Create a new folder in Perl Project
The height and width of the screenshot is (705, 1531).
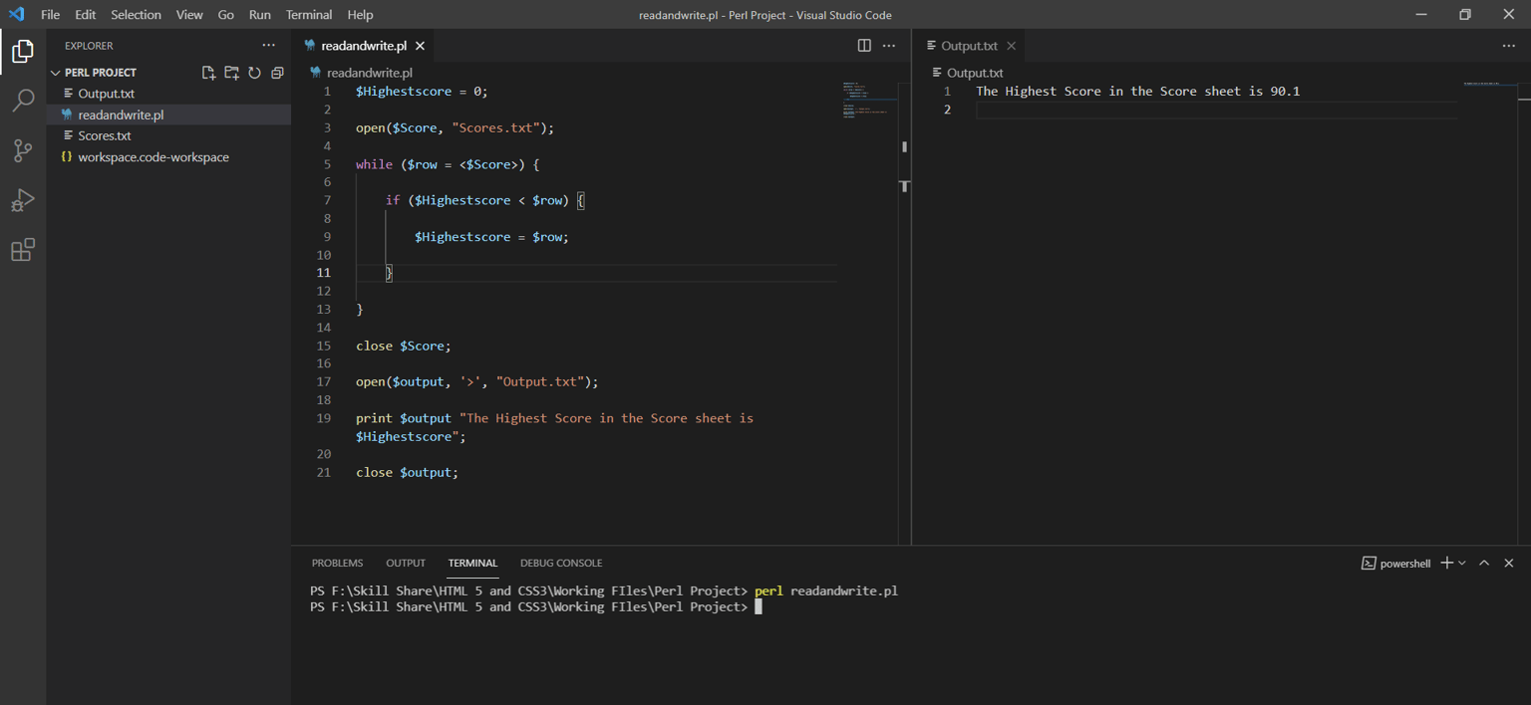[x=231, y=73]
